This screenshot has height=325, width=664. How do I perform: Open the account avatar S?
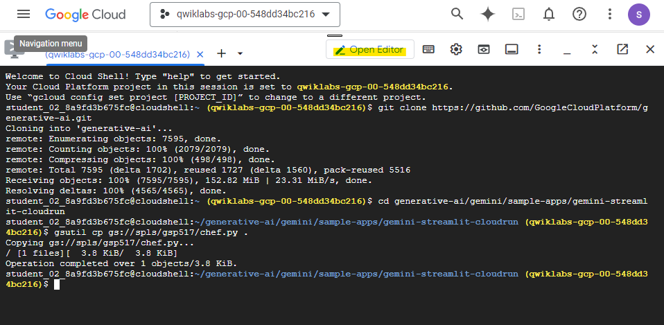coord(638,15)
